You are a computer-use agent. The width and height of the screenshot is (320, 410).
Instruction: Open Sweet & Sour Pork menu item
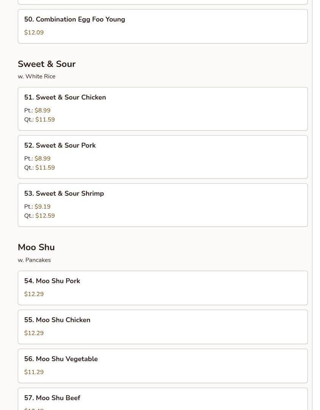click(163, 157)
